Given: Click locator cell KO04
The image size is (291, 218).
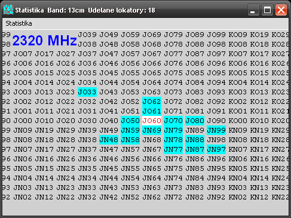Looking at the screenshot, I should point(238,82).
